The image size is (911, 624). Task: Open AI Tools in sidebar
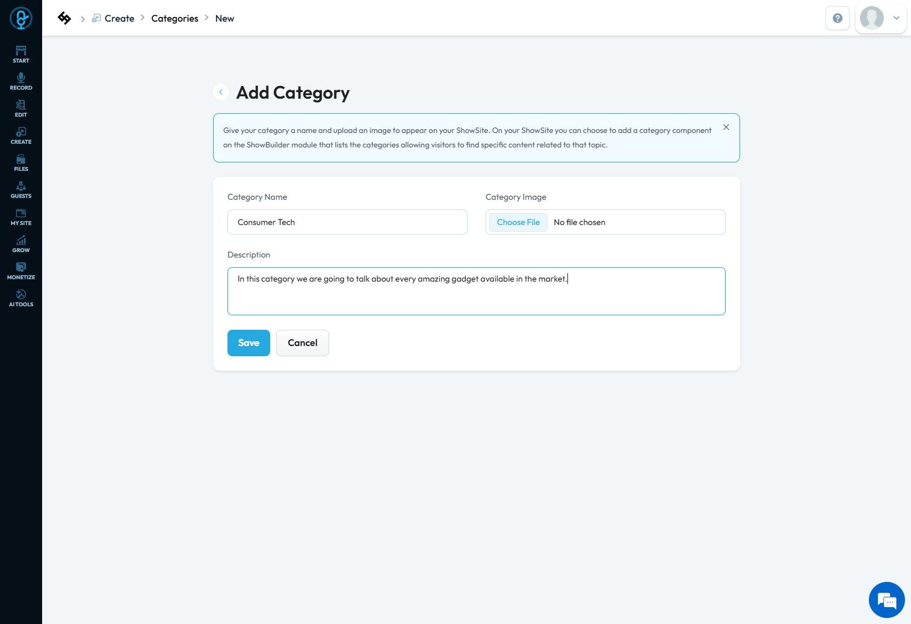[21, 297]
